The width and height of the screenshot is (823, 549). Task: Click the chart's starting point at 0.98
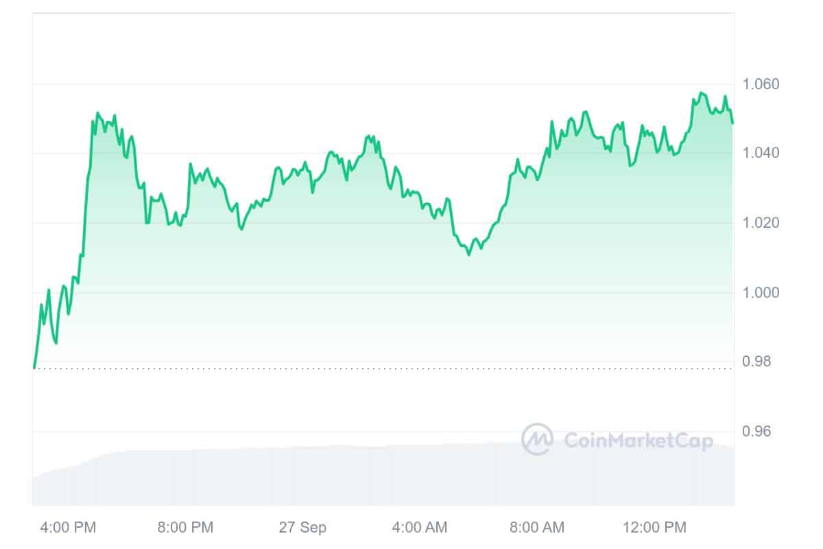(34, 368)
